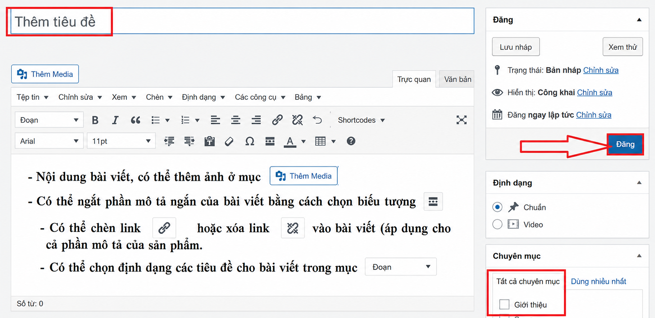Open the Tất cả chuyên mục tab

528,281
